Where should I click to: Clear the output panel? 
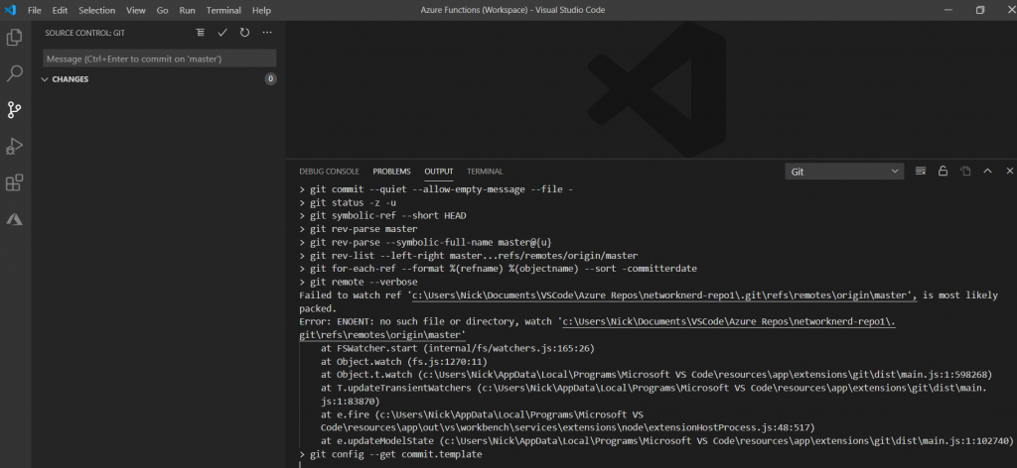(921, 171)
